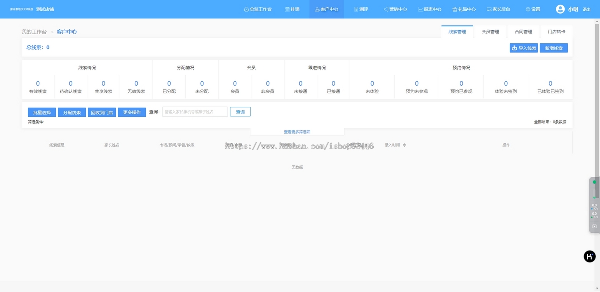Open the 报表中心 nav item
Screen dimensions: 600x292
(429, 9)
